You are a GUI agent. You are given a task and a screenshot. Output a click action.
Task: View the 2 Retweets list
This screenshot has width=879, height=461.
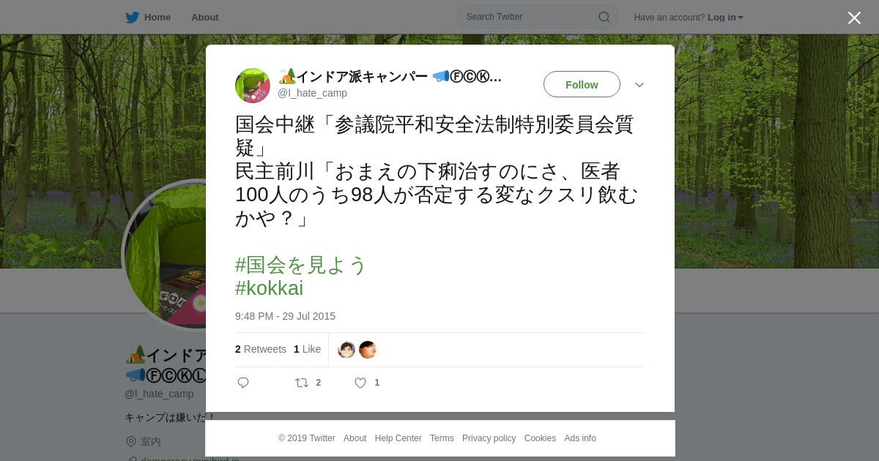pos(261,349)
